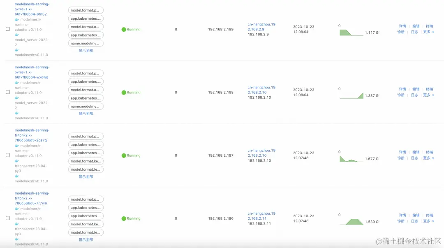Click model.format.p... label tag of pod 6fn52

click(86, 10)
